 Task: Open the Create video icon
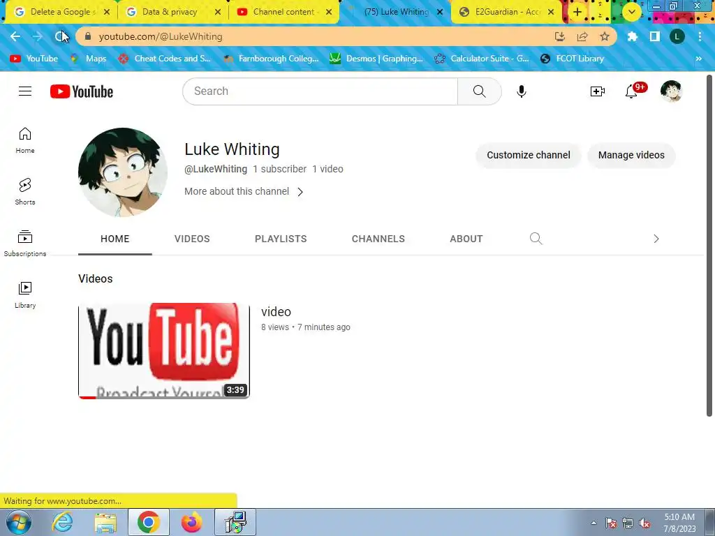pos(598,91)
